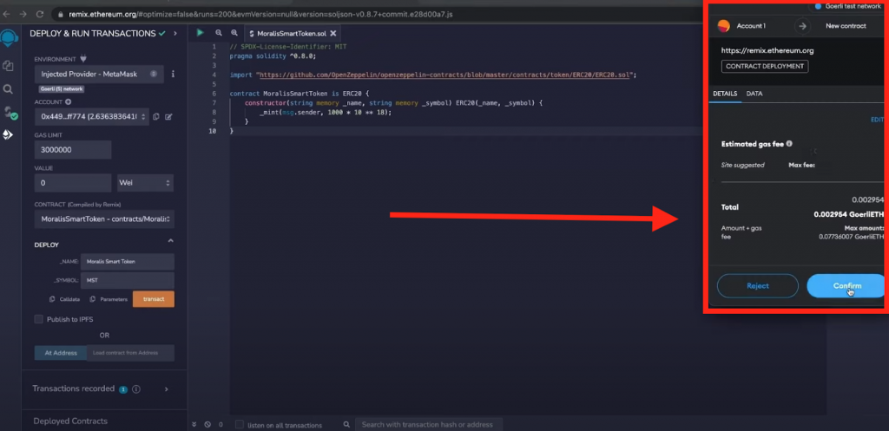889x431 pixels.
Task: Click the CONTRACT DEPLOYMENT badge in MetaMask
Action: coord(765,66)
